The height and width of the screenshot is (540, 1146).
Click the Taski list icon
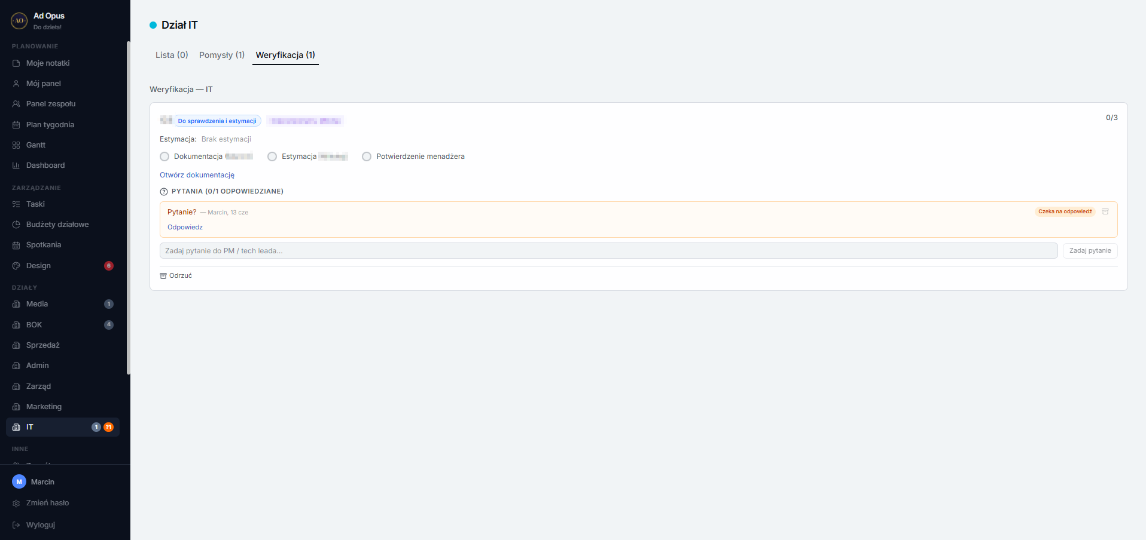click(x=16, y=204)
